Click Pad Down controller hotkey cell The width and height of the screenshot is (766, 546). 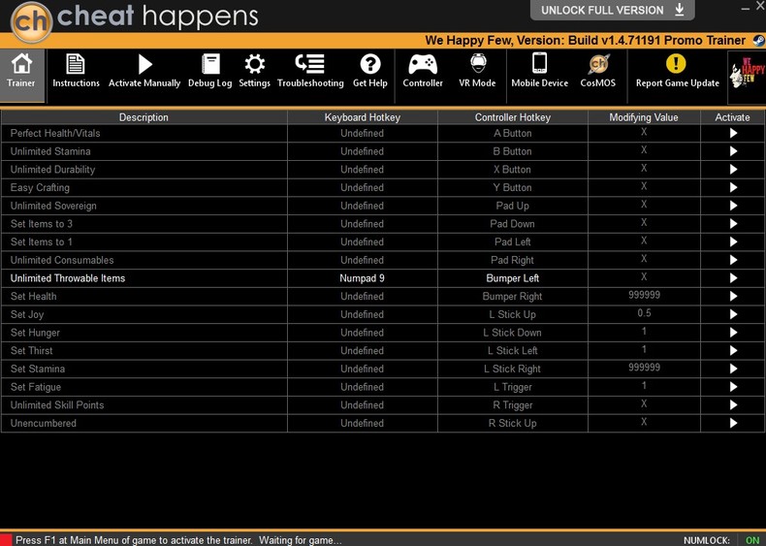click(513, 223)
